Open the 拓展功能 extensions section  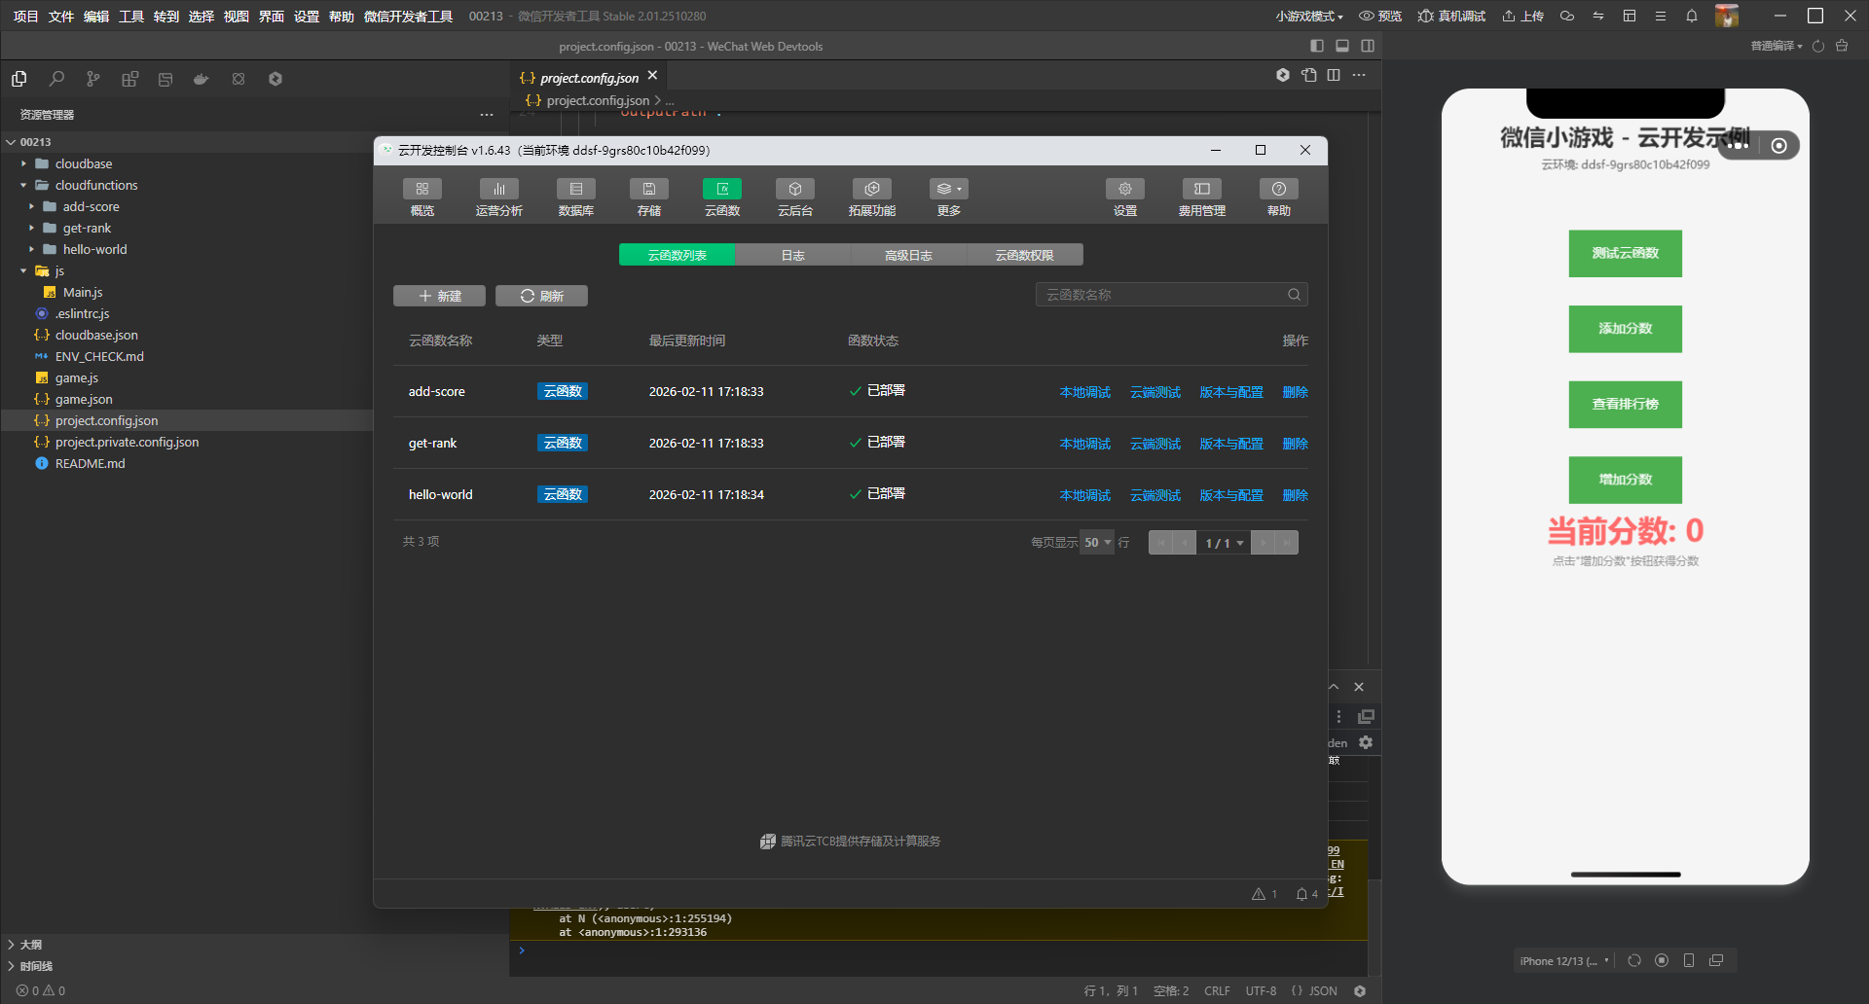coord(872,197)
